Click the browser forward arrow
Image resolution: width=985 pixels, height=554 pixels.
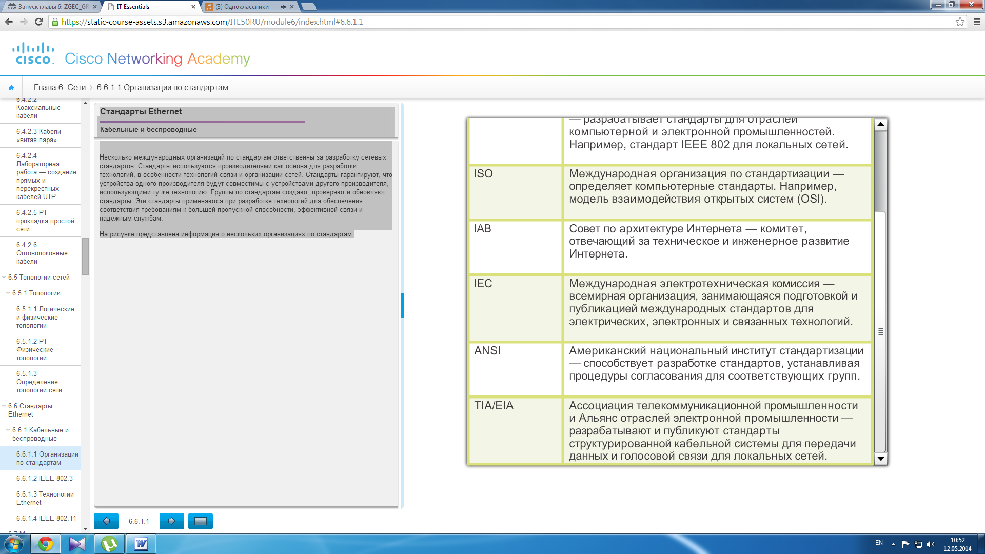pyautogui.click(x=24, y=22)
